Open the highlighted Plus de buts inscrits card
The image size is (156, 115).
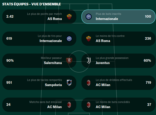pos(118,17)
